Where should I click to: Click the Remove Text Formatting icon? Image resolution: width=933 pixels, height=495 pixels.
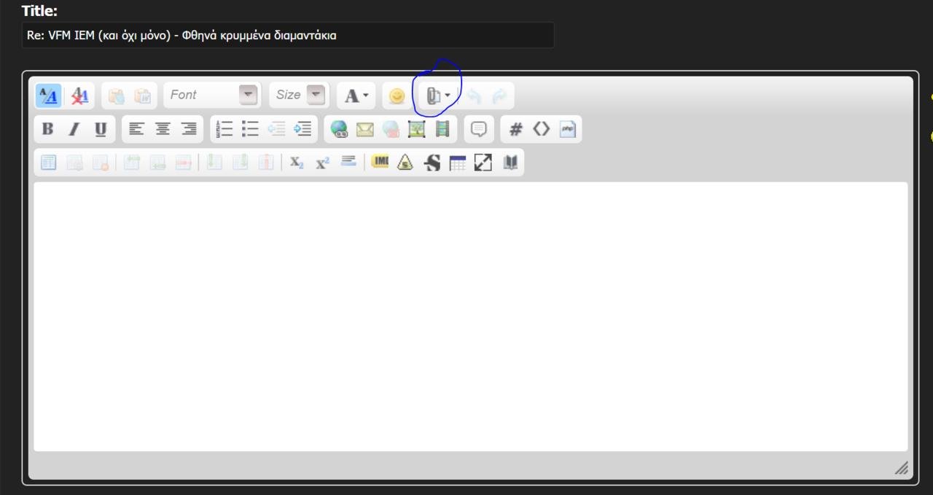(79, 96)
